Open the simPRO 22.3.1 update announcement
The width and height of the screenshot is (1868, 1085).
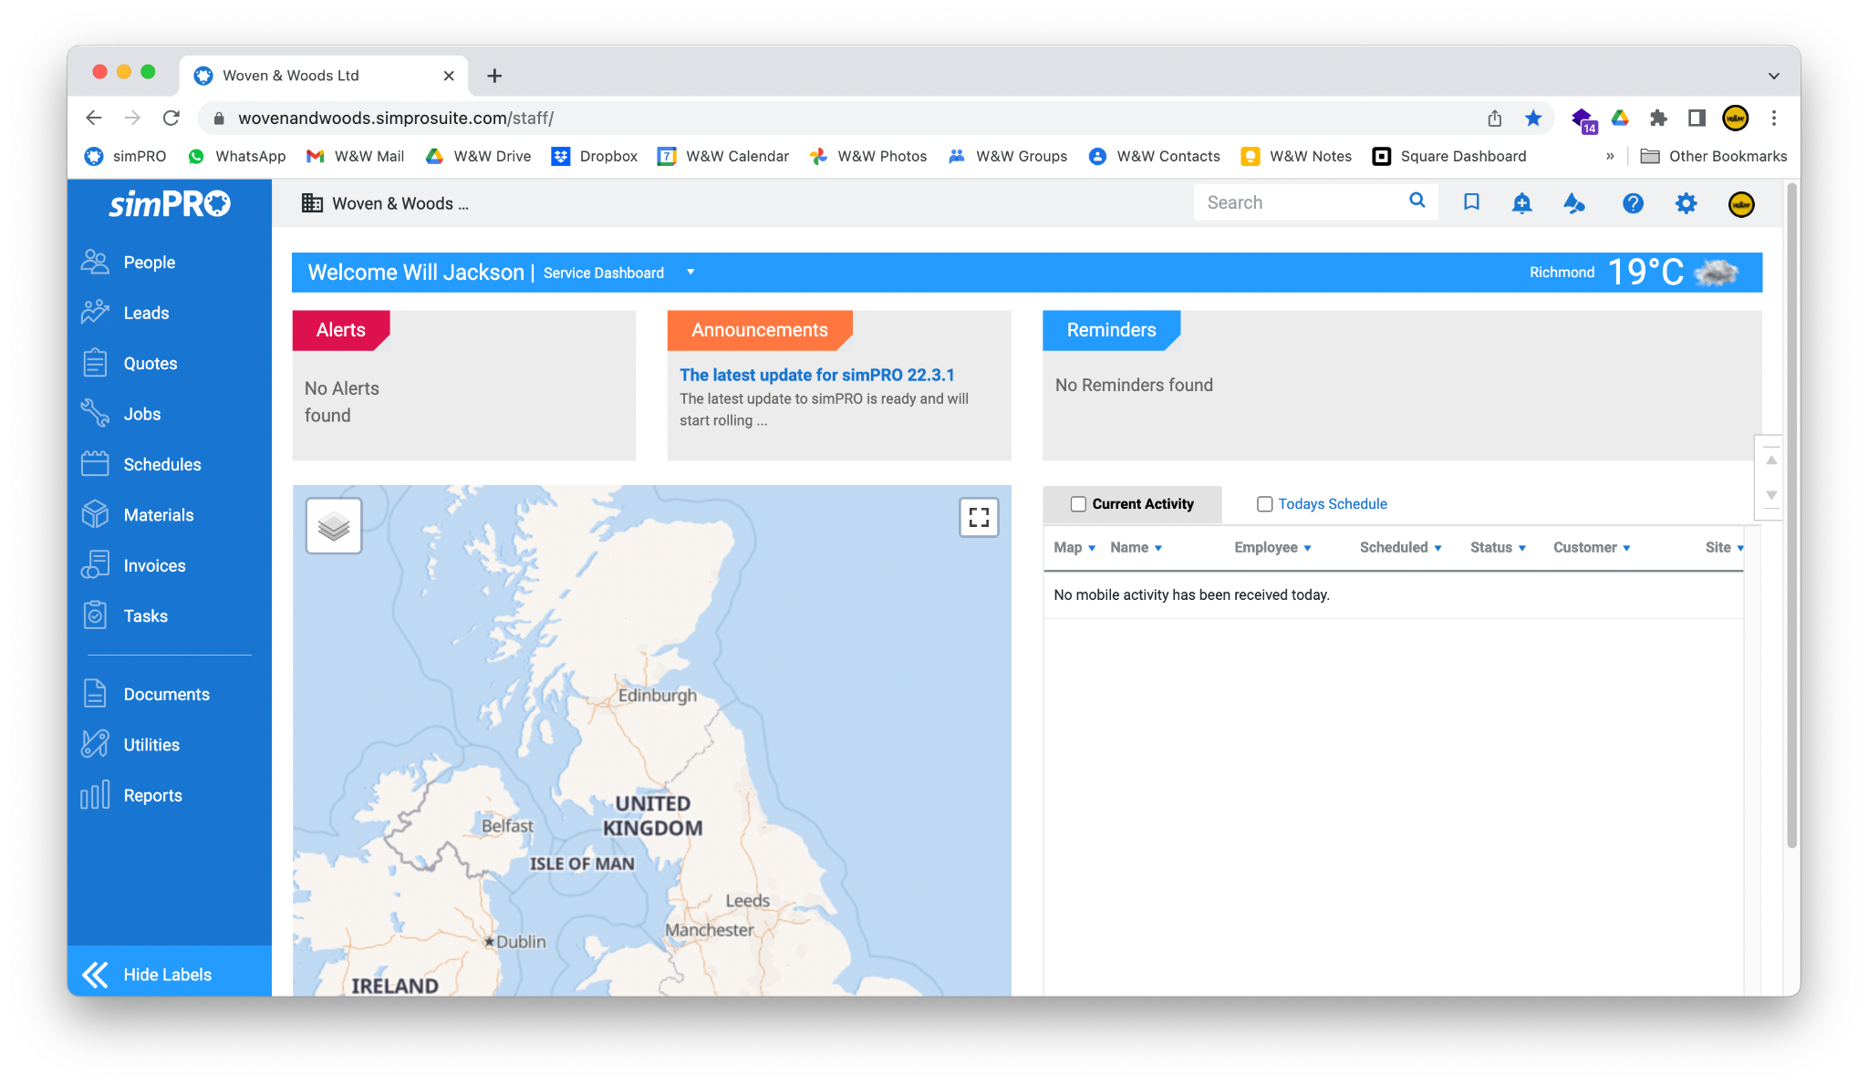(816, 375)
